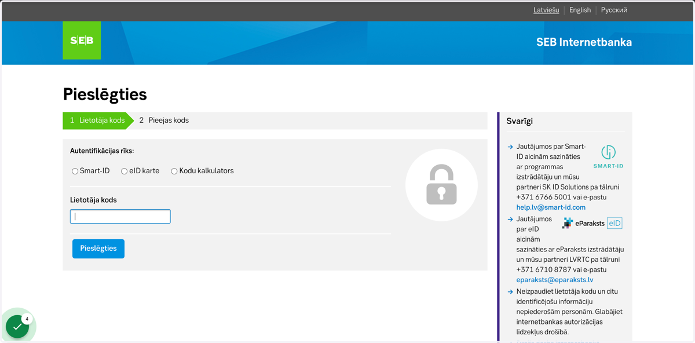695x343 pixels.
Task: Go to step 1 Lietotāja kods
Action: pos(98,121)
